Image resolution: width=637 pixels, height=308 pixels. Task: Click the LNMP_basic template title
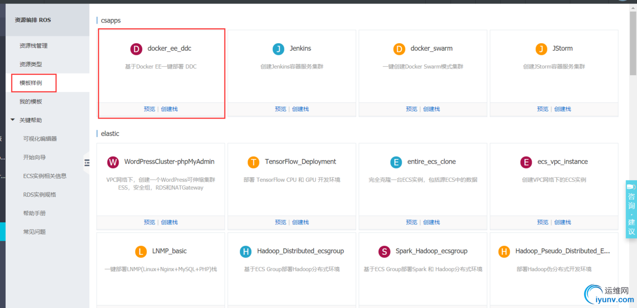coord(170,251)
